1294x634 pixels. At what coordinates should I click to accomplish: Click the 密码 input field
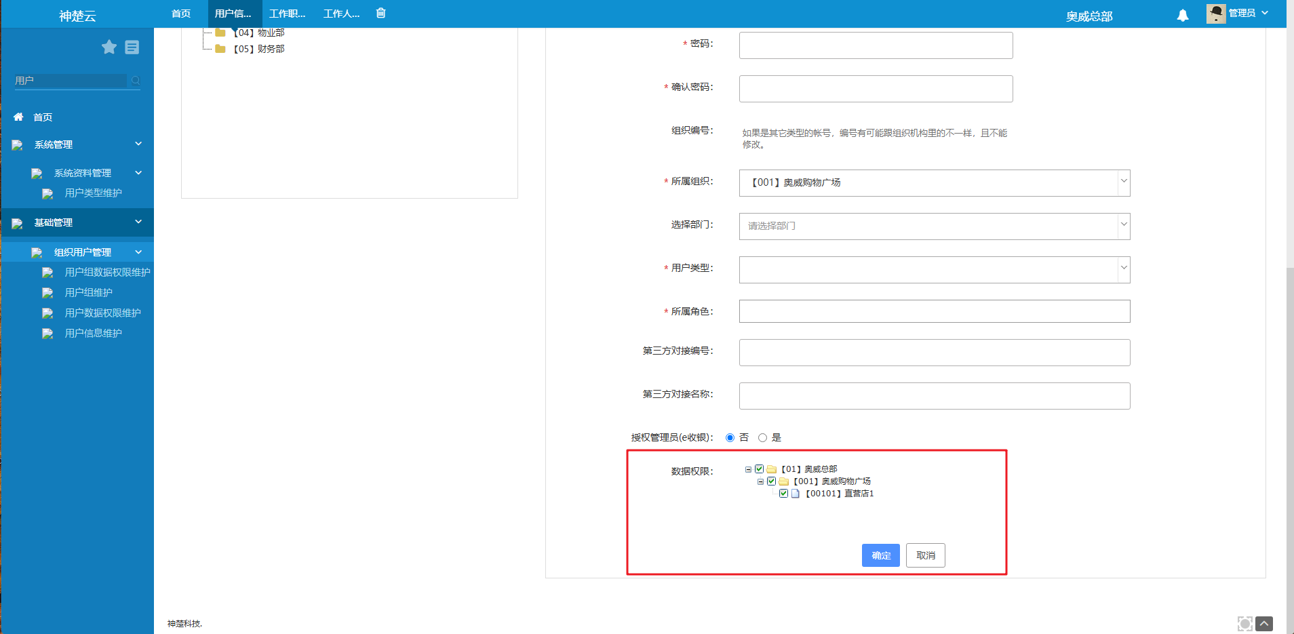coord(876,45)
